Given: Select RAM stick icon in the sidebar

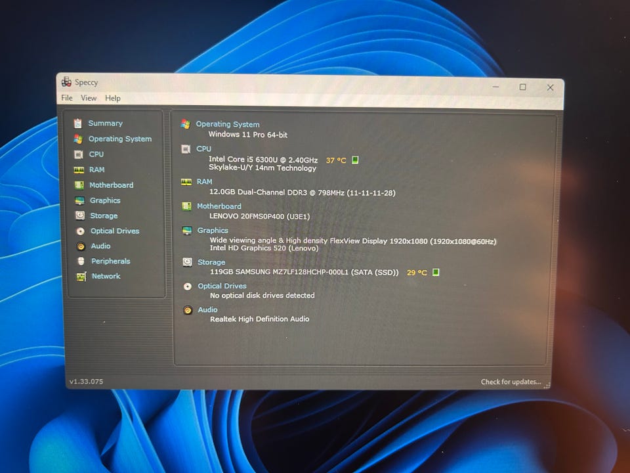Looking at the screenshot, I should pos(79,169).
